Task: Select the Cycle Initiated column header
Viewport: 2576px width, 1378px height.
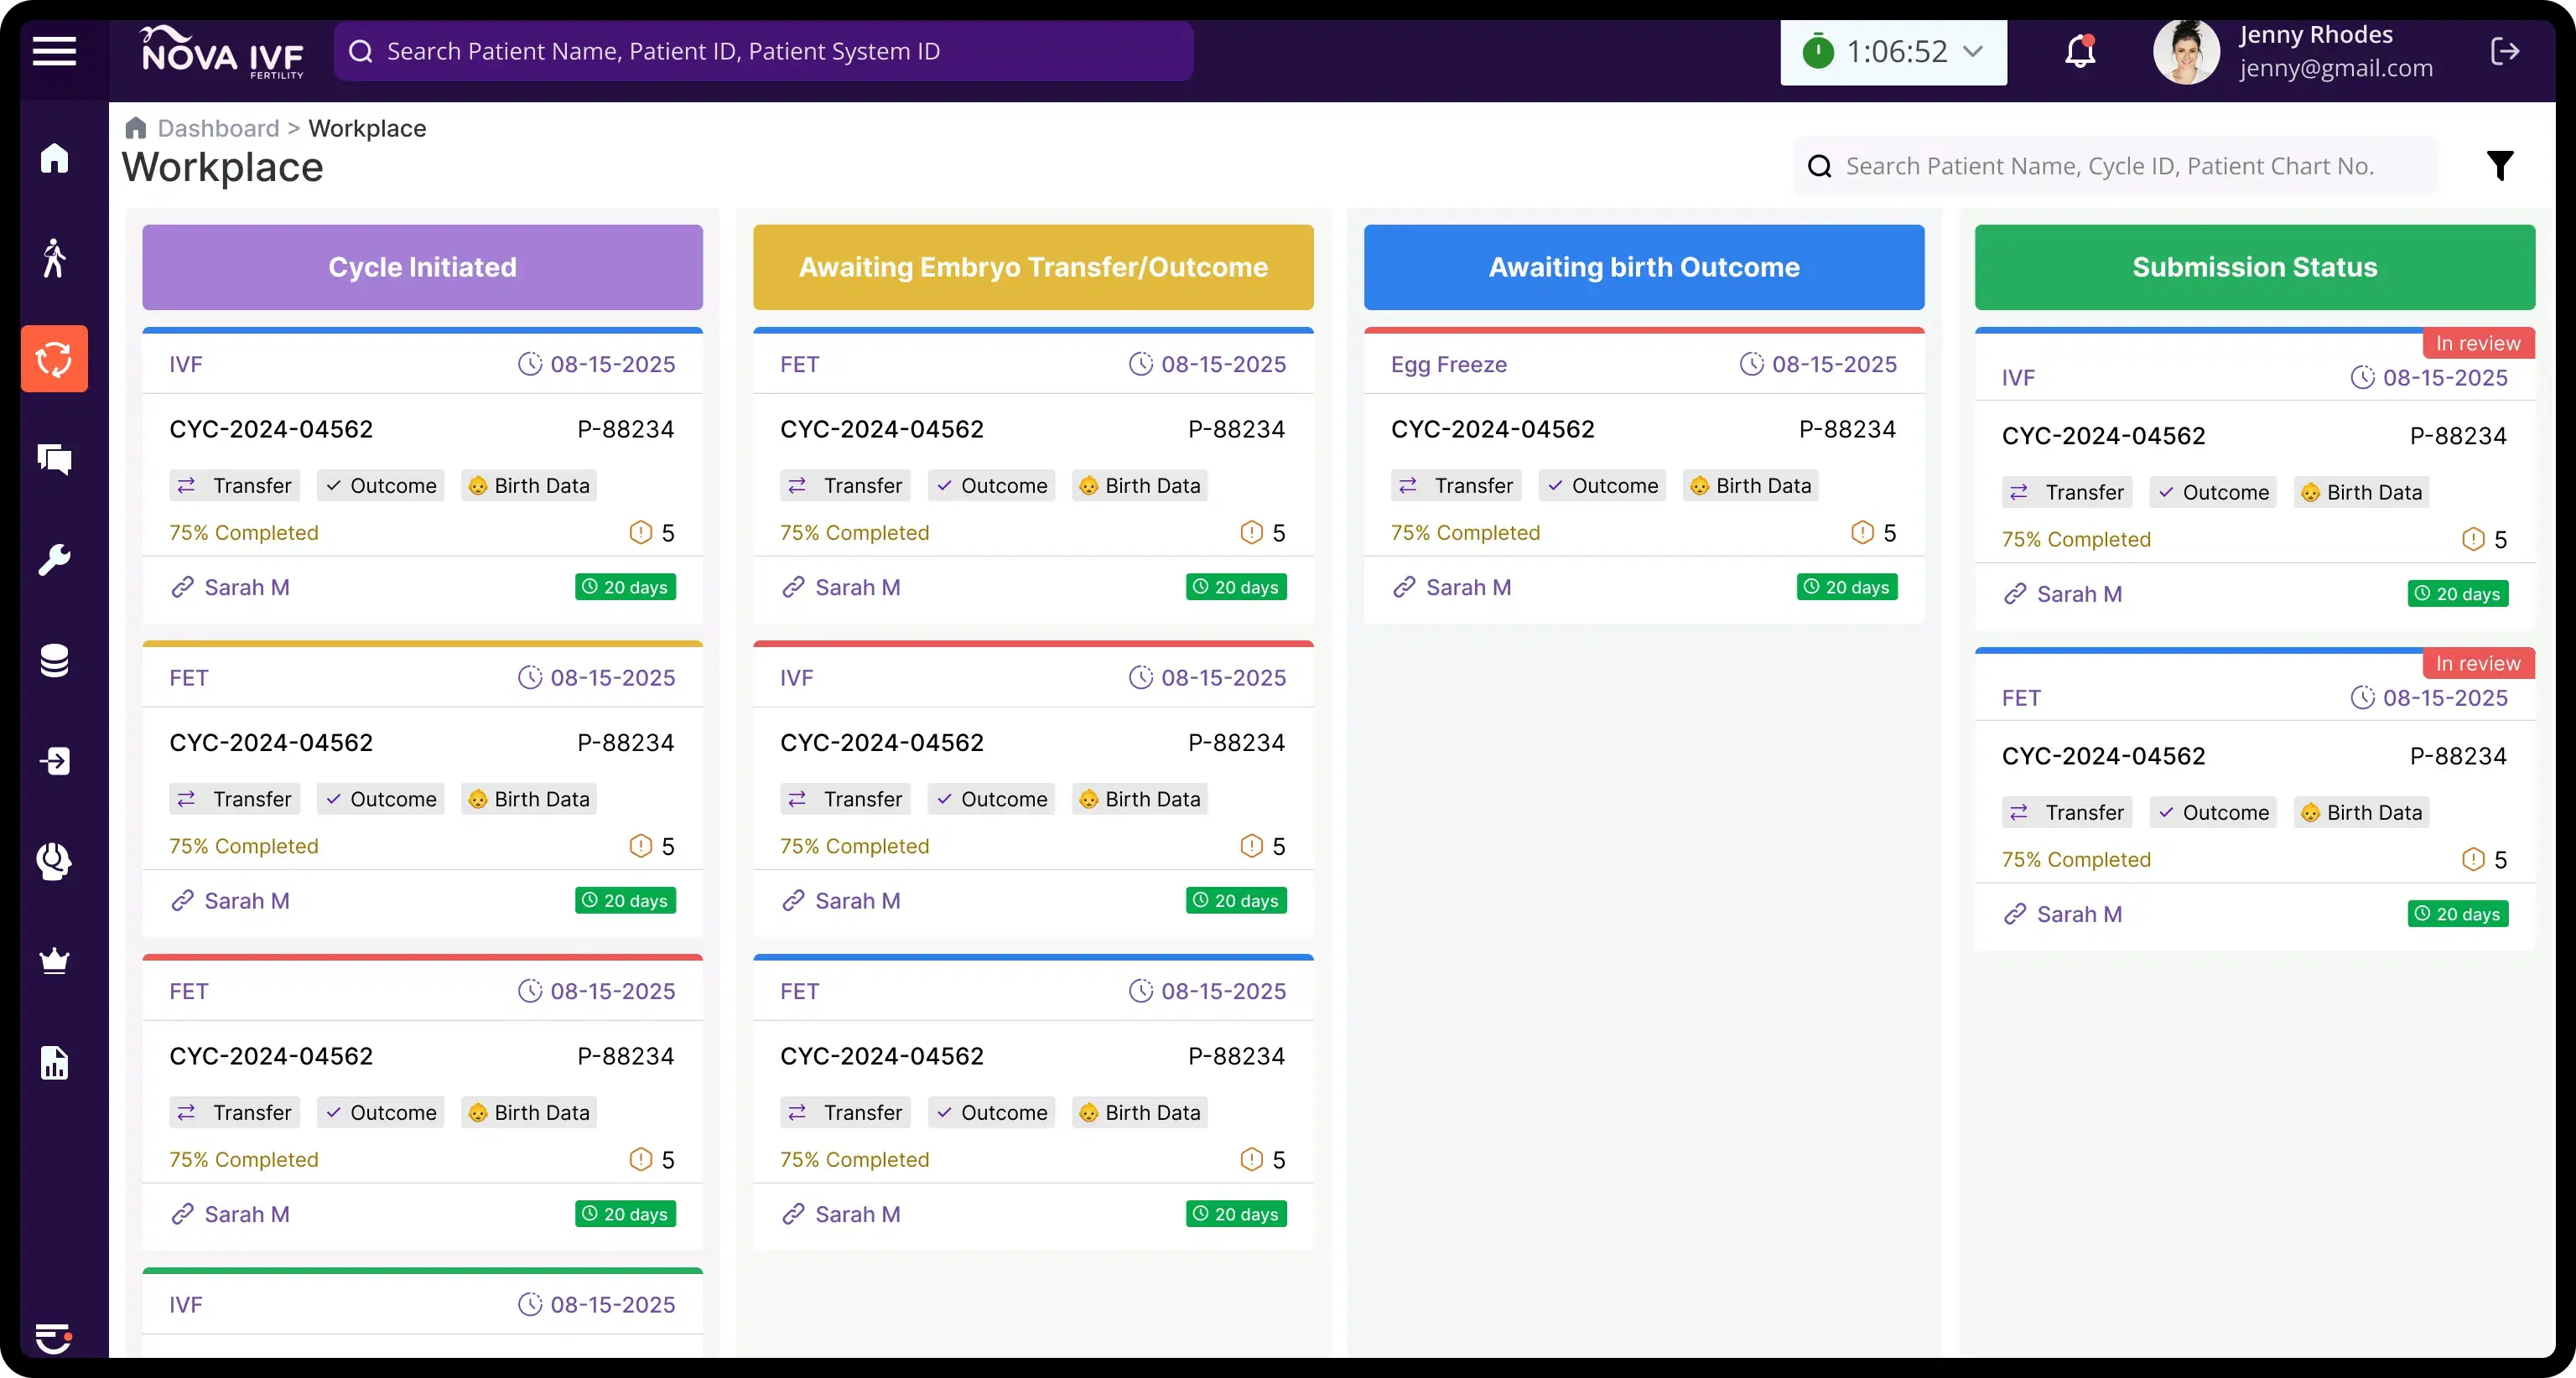Action: click(x=422, y=267)
